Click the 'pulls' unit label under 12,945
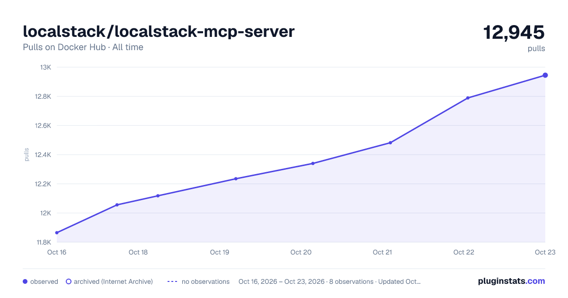The width and height of the screenshot is (568, 298). (537, 48)
